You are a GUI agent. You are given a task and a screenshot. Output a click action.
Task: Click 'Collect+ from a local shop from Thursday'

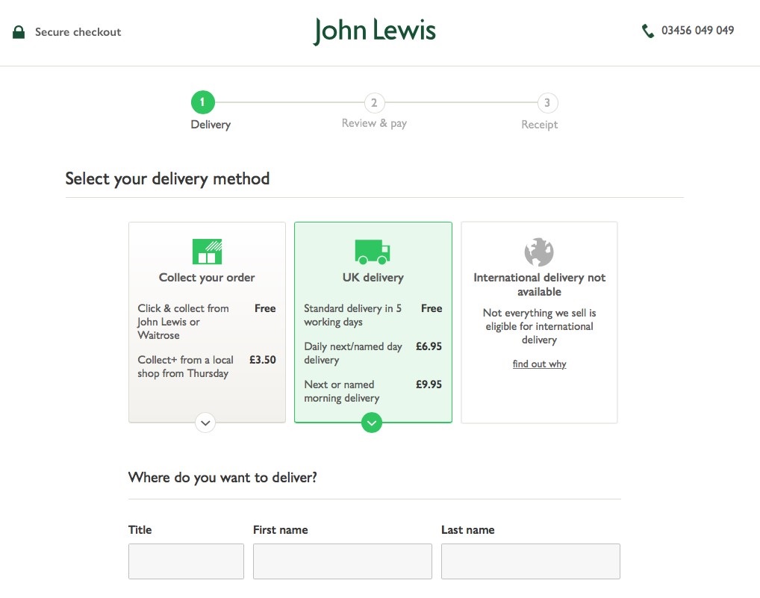coord(186,367)
